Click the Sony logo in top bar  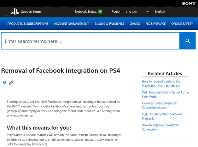[x=189, y=4]
